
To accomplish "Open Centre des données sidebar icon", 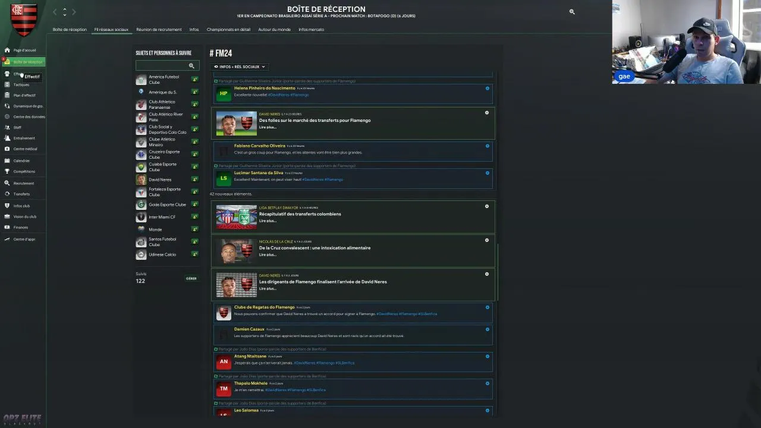I will (7, 117).
